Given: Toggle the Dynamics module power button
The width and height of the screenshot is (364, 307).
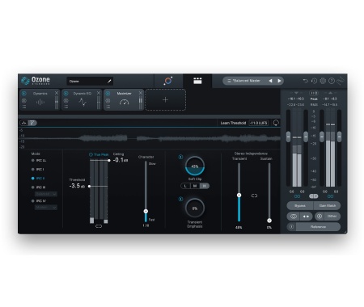Looking at the screenshot, I should (24, 94).
